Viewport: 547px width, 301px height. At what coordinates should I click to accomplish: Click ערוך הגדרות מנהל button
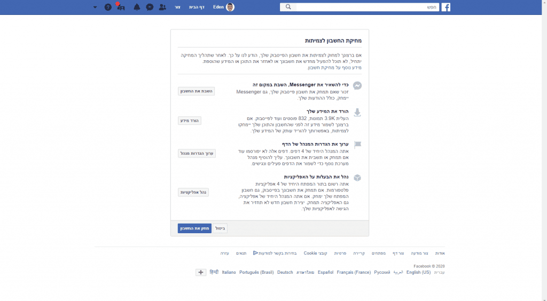197,153
